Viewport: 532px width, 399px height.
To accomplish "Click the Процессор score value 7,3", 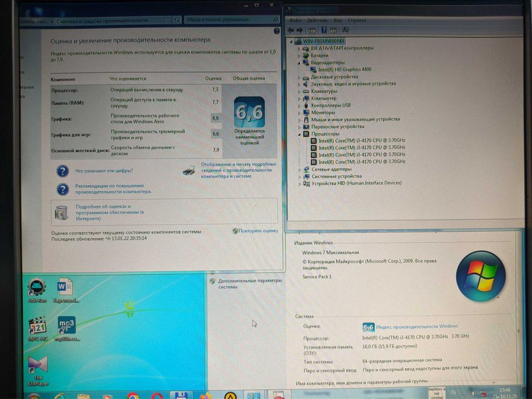I will (x=216, y=89).
